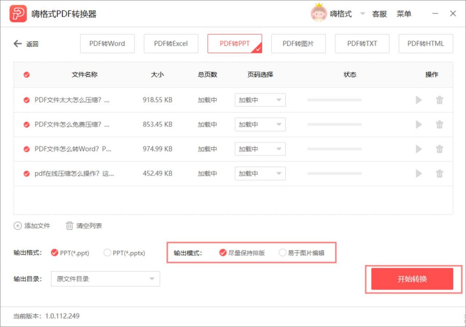Select 易于图片编辑 output mode
This screenshot has width=466, height=327.
pyautogui.click(x=282, y=253)
